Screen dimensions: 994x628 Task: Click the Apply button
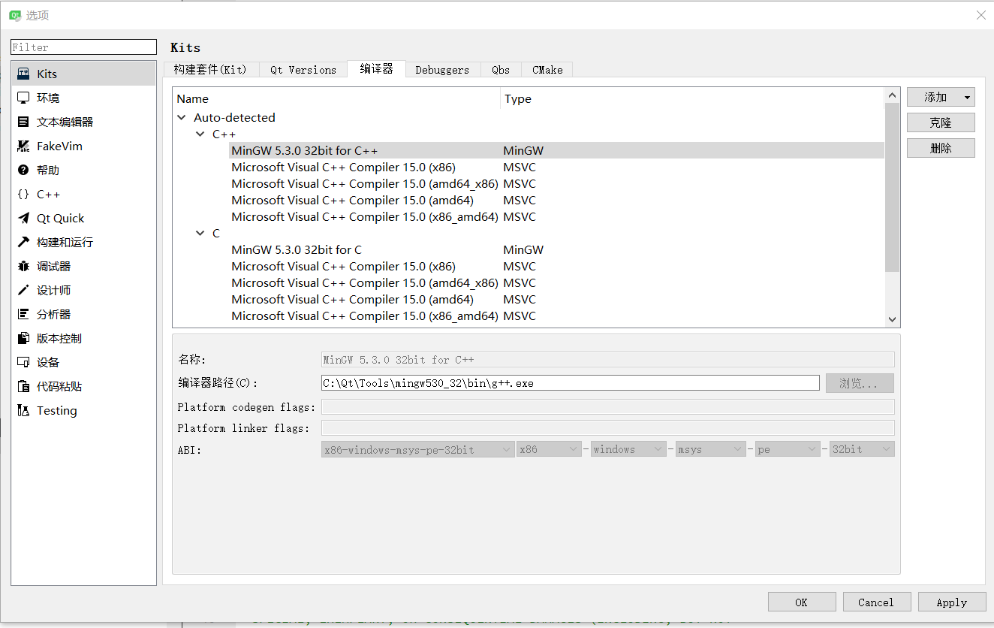952,602
